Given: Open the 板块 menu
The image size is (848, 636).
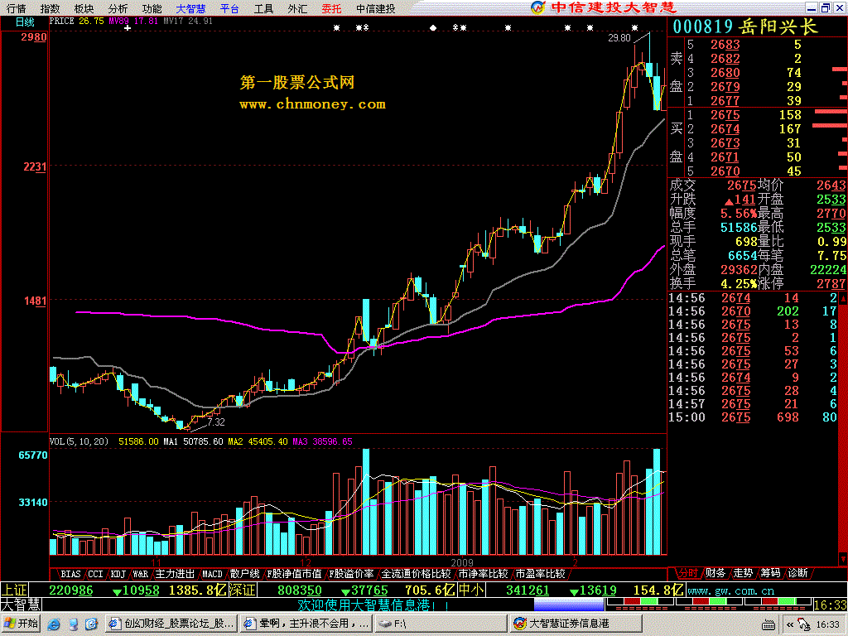Looking at the screenshot, I should coord(84,8).
